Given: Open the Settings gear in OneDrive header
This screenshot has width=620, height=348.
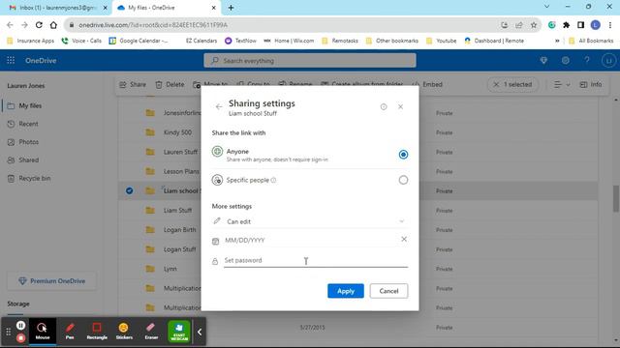Looking at the screenshot, I should [x=566, y=60].
